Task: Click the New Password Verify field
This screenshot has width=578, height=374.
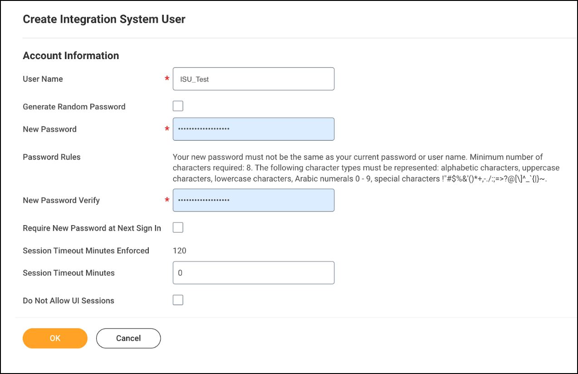Action: (x=253, y=200)
